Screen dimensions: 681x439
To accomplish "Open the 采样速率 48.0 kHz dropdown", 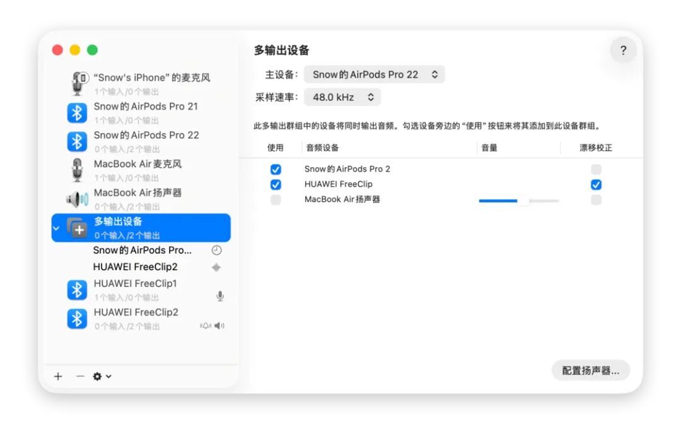I will [342, 97].
